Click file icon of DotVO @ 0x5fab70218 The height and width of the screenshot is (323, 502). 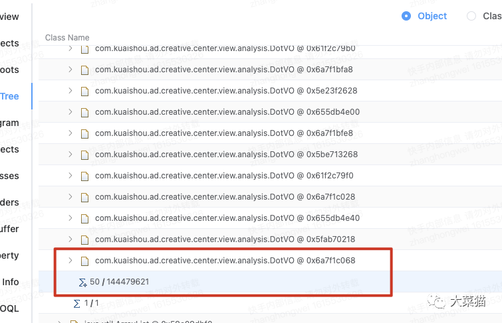(x=84, y=240)
